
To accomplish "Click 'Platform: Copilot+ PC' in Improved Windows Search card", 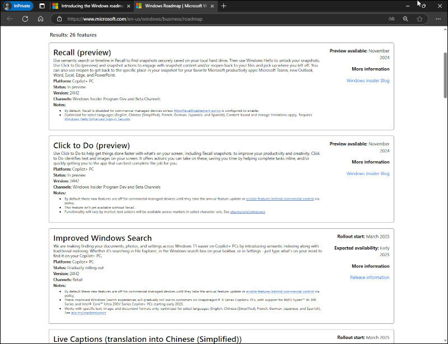I will [73, 262].
